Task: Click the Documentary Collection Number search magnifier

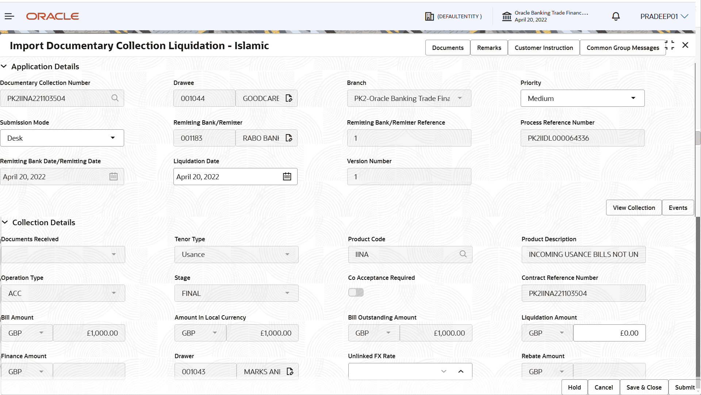Action: coord(115,98)
